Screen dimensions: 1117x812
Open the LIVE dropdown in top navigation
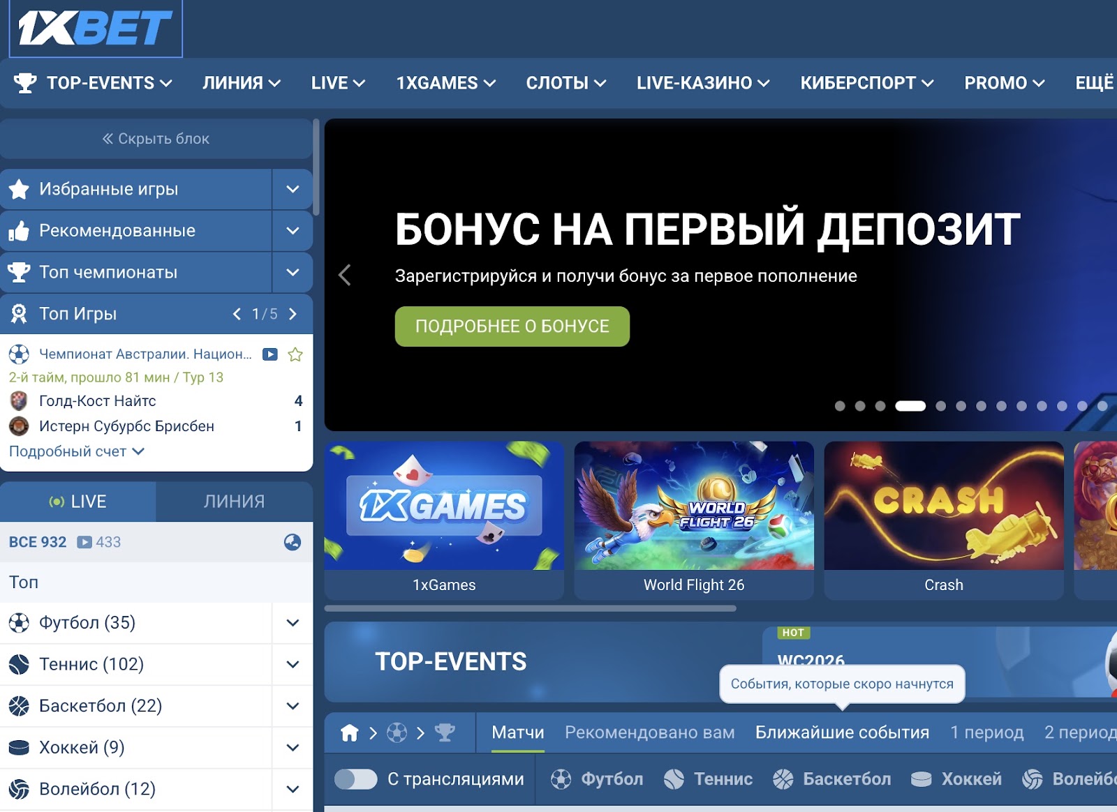(x=339, y=83)
